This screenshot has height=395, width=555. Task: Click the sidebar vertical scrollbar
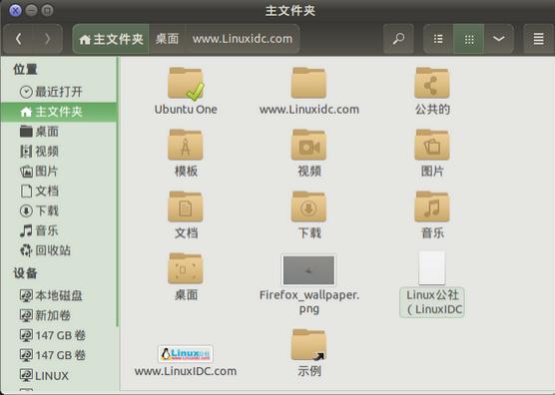[118, 191]
